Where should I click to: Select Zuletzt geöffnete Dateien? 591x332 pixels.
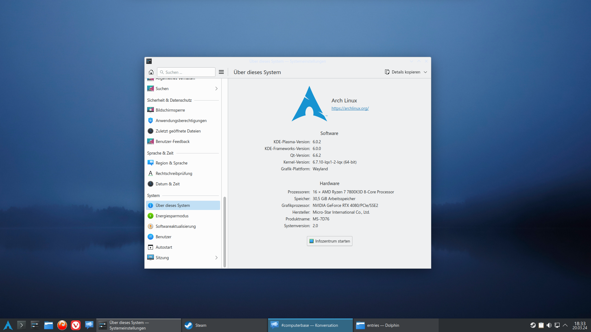tap(178, 131)
